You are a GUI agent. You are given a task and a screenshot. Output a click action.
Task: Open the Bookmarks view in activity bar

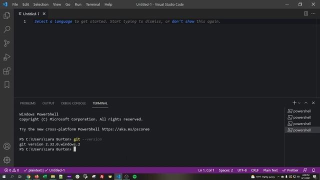click(6, 84)
